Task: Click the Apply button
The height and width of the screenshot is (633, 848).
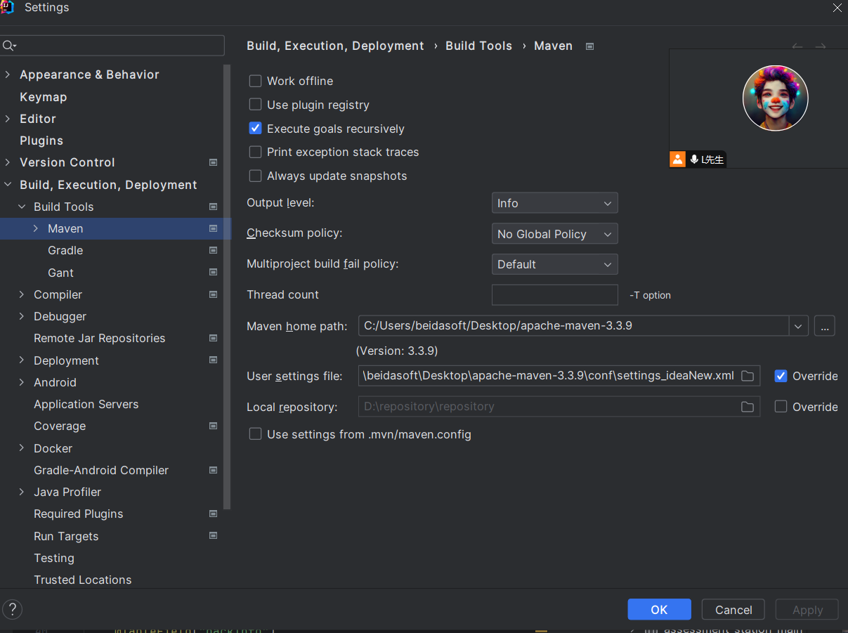Action: tap(807, 610)
